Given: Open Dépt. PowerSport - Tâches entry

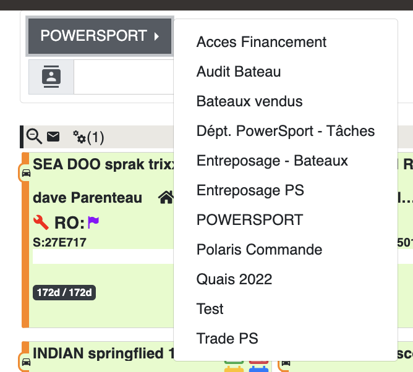Looking at the screenshot, I should pos(286,131).
